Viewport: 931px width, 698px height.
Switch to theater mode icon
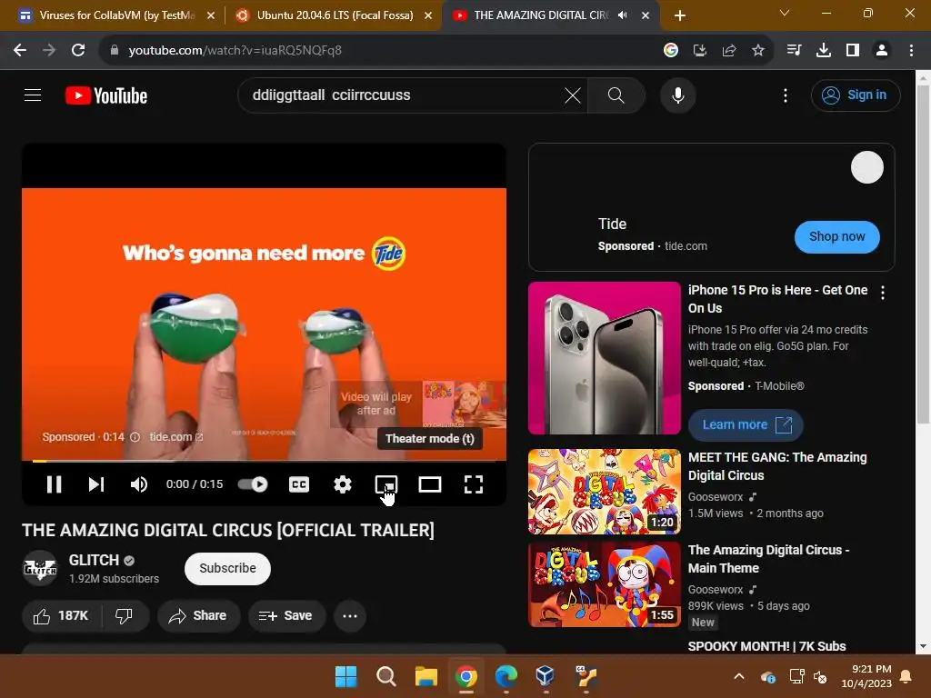(429, 484)
